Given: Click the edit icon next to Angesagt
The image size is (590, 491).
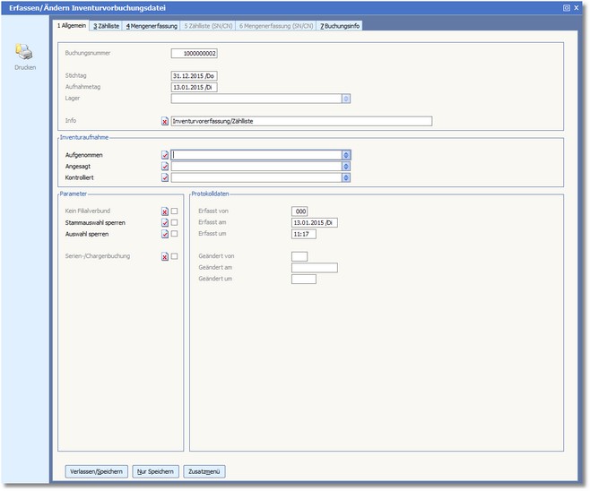Looking at the screenshot, I should click(x=165, y=167).
